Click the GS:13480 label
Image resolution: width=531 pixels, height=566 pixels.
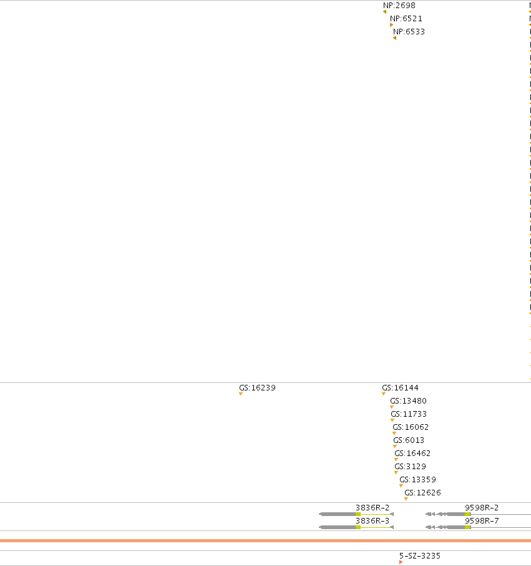click(409, 400)
